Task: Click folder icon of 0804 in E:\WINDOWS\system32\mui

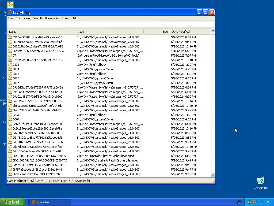Action: tap(10, 69)
